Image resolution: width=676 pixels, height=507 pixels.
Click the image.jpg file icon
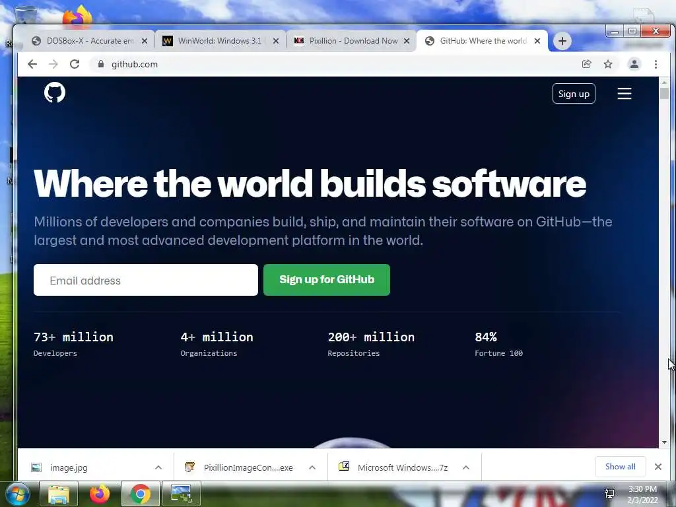coord(37,467)
